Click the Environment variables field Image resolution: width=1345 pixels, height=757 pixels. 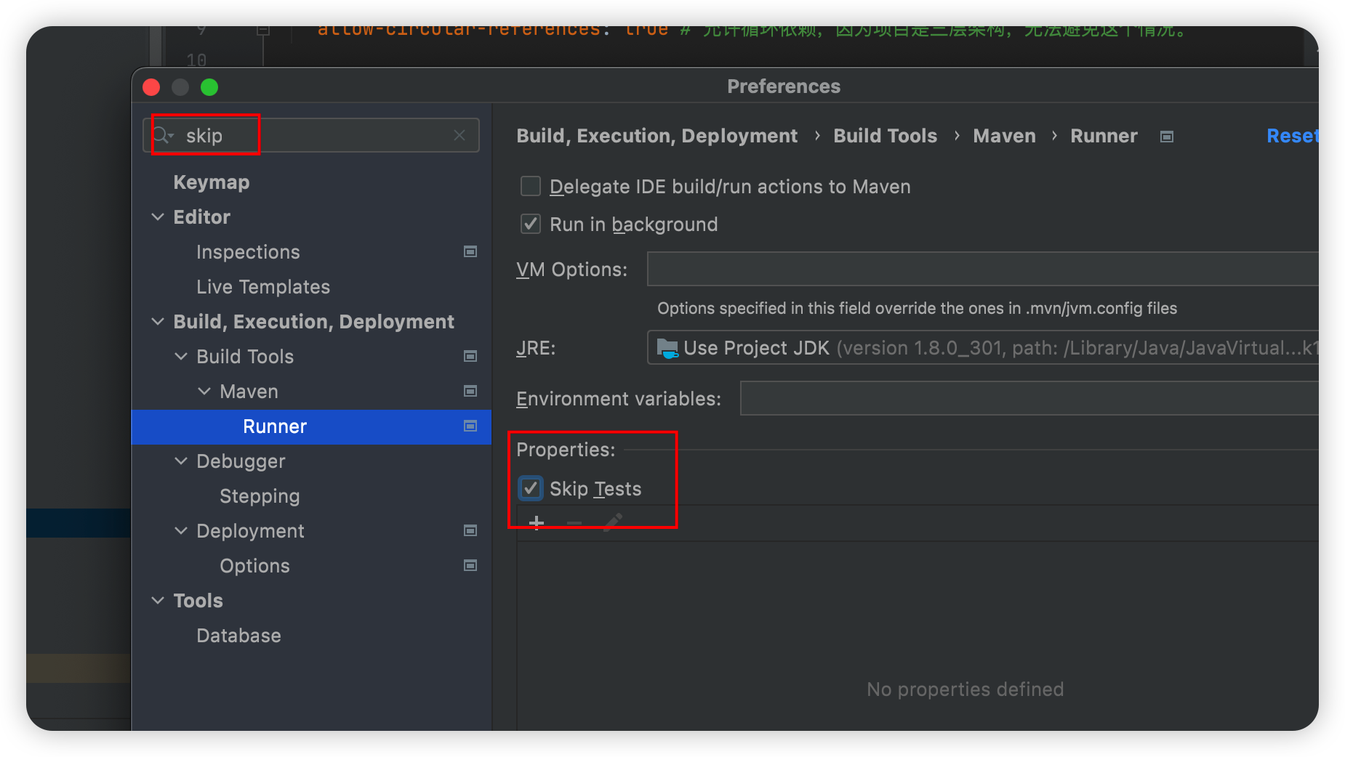click(x=1029, y=398)
